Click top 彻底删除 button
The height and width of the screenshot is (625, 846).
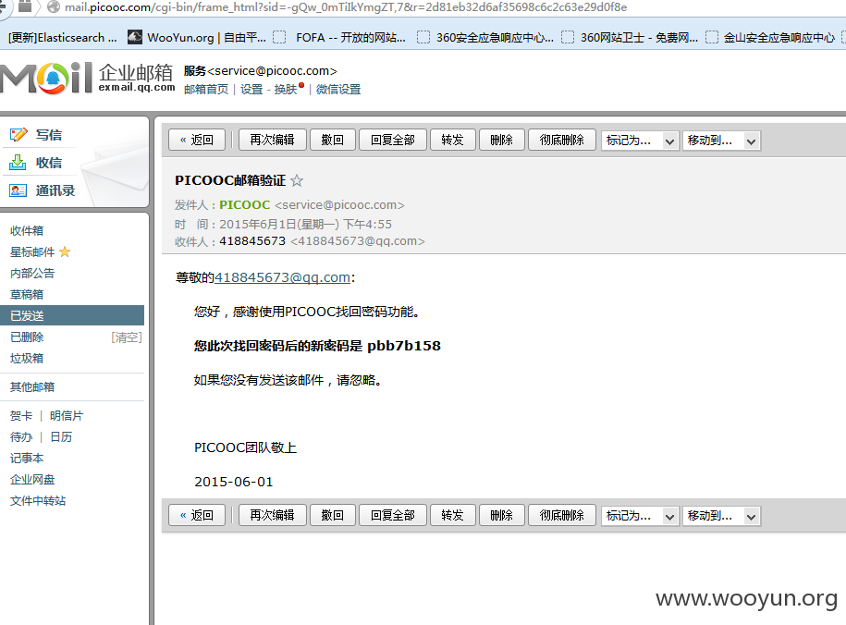(561, 140)
